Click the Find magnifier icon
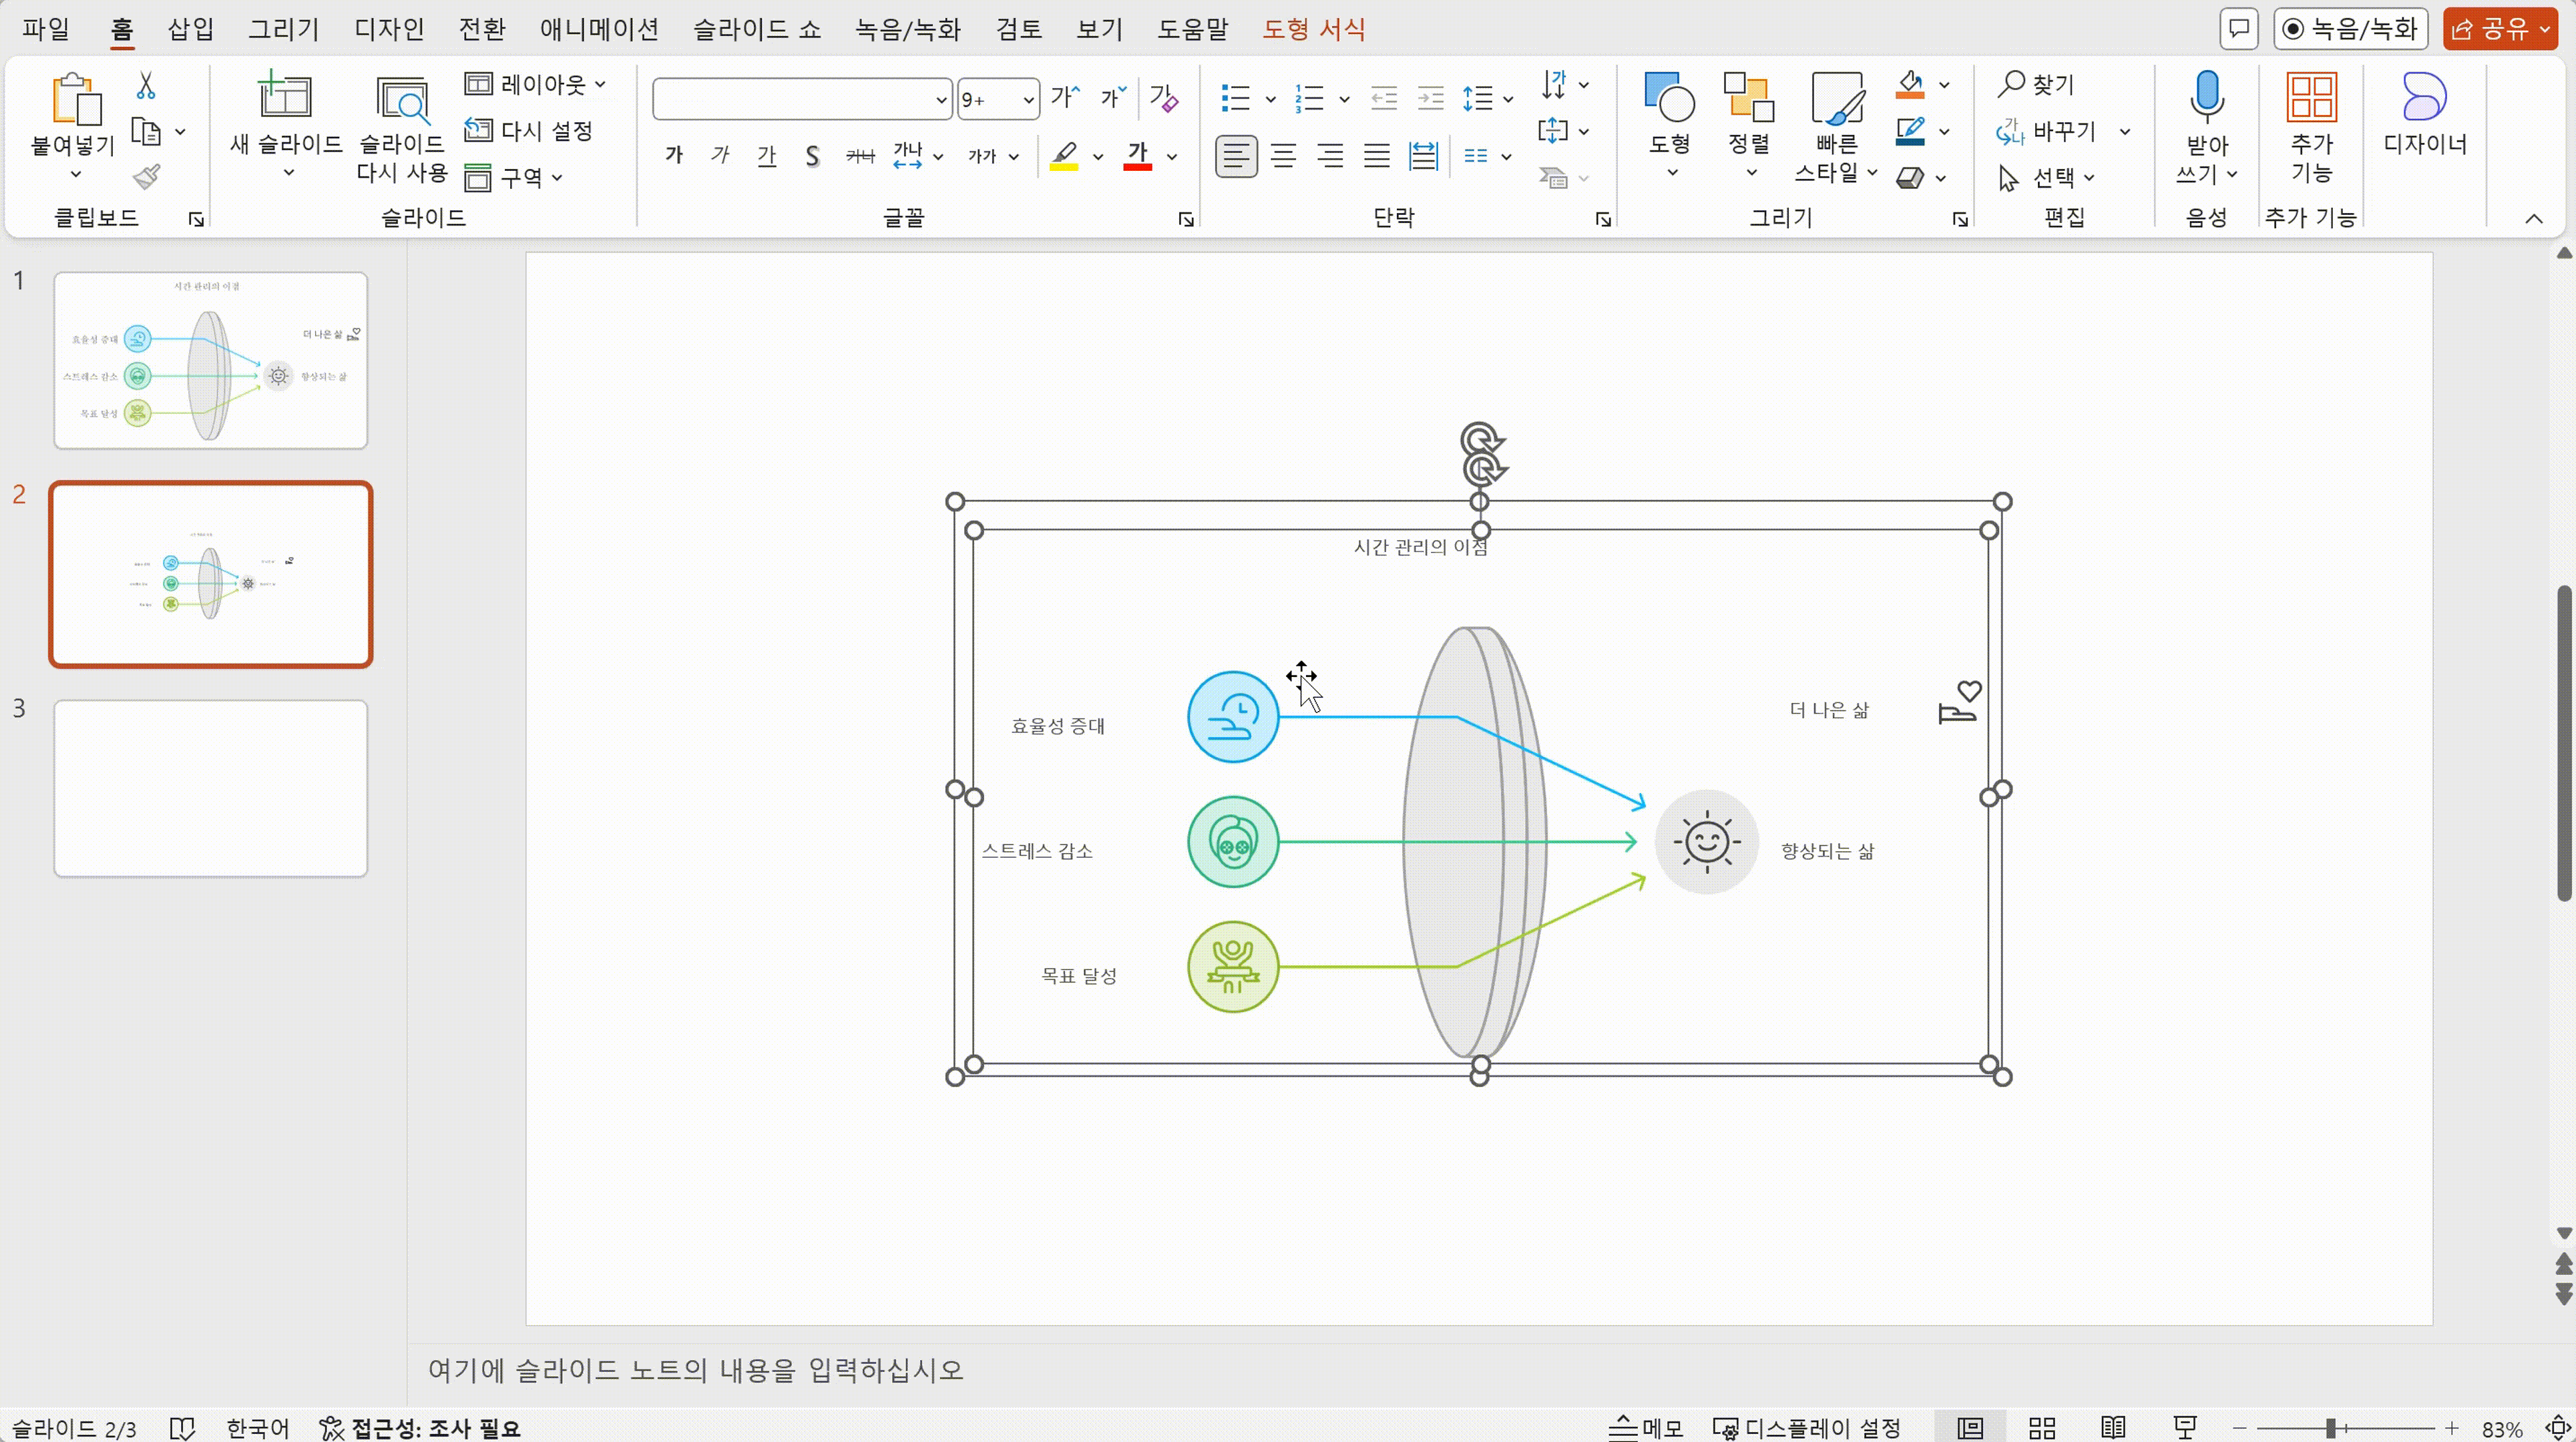The width and height of the screenshot is (2576, 1442). (x=2010, y=84)
